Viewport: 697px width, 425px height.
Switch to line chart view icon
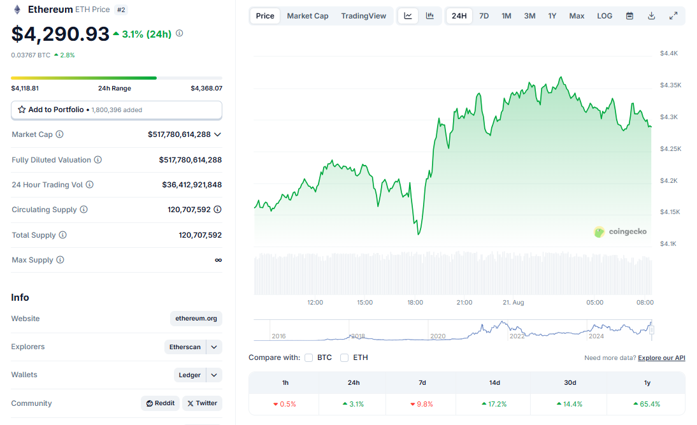tap(408, 16)
